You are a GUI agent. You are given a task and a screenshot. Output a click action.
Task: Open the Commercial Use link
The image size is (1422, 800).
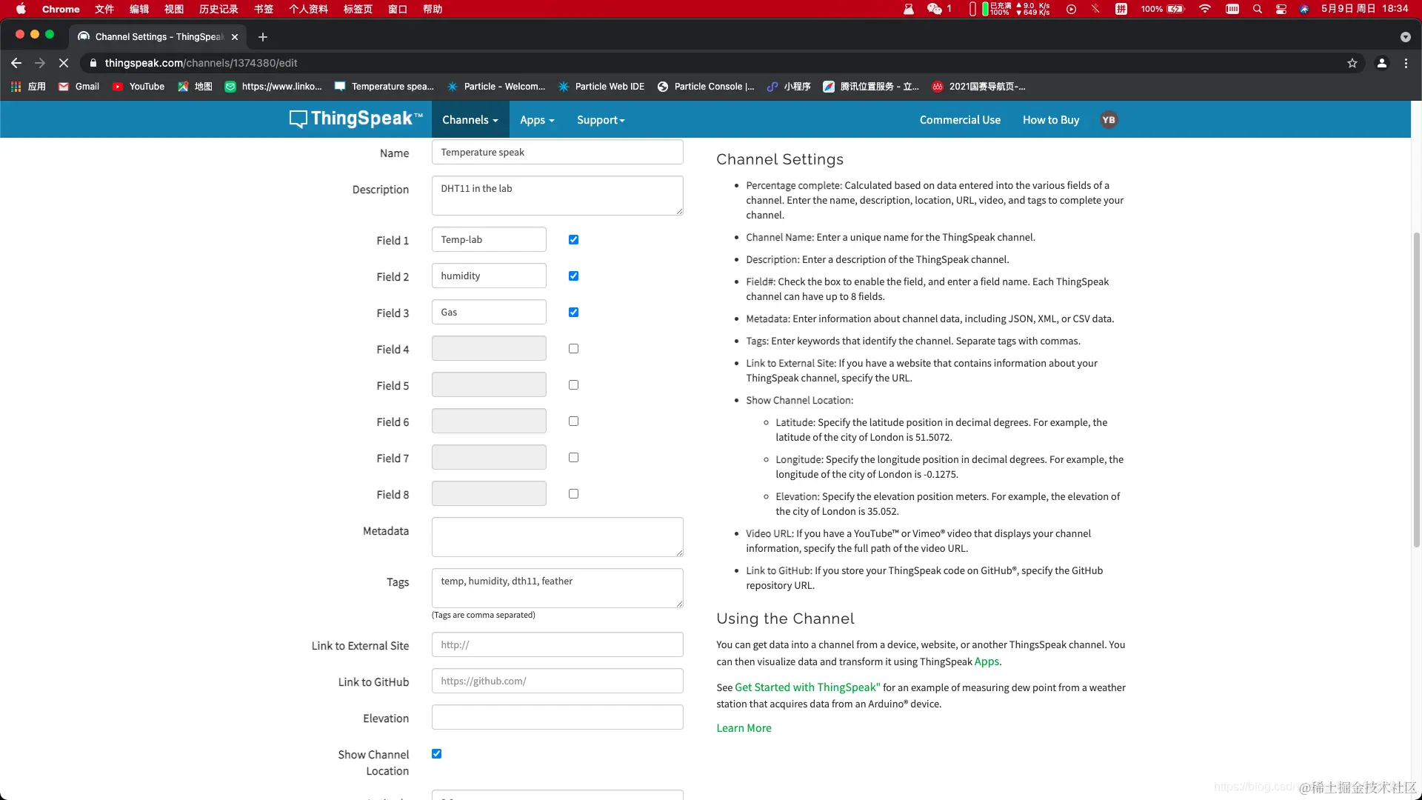click(960, 120)
